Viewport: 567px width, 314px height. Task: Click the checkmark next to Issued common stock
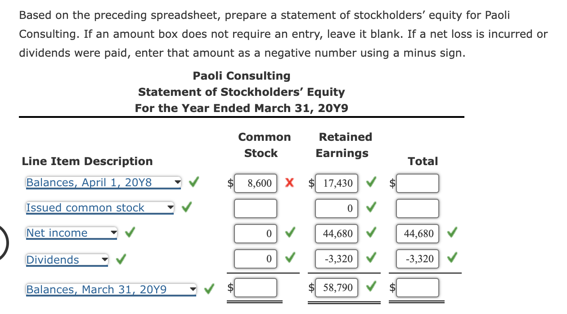185,208
